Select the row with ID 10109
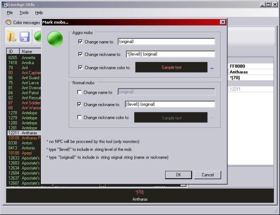 [24, 138]
